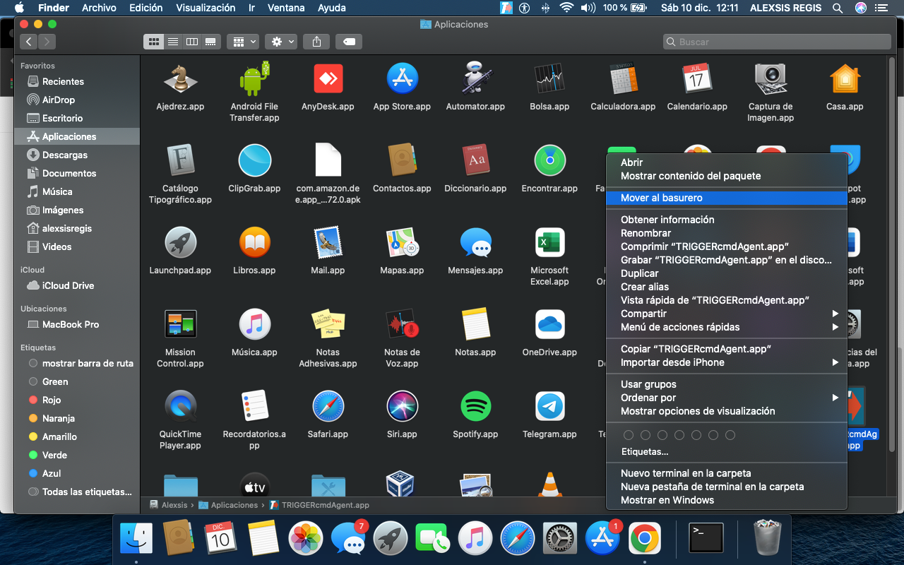The width and height of the screenshot is (904, 565).
Task: Open Ajedrez.app chess icon
Action: pyautogui.click(x=180, y=78)
